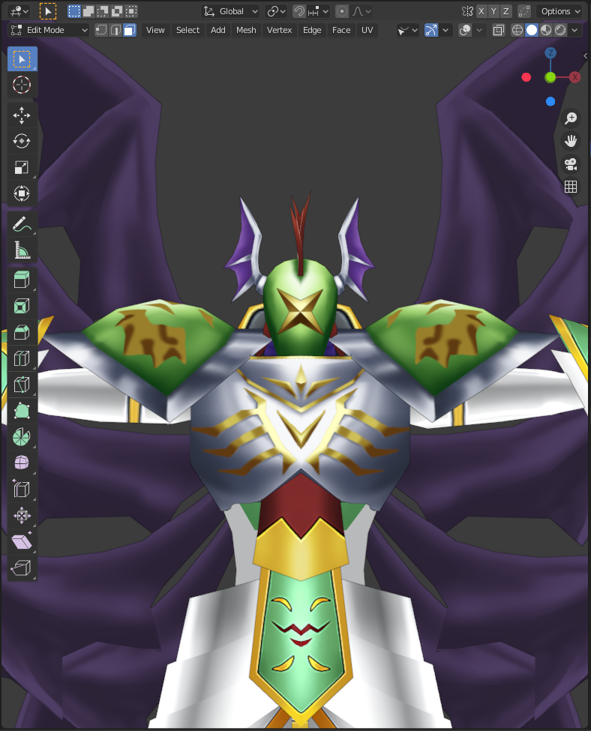Viewport: 591px width, 731px height.
Task: Open the shading options dropdown arrow
Action: point(574,30)
